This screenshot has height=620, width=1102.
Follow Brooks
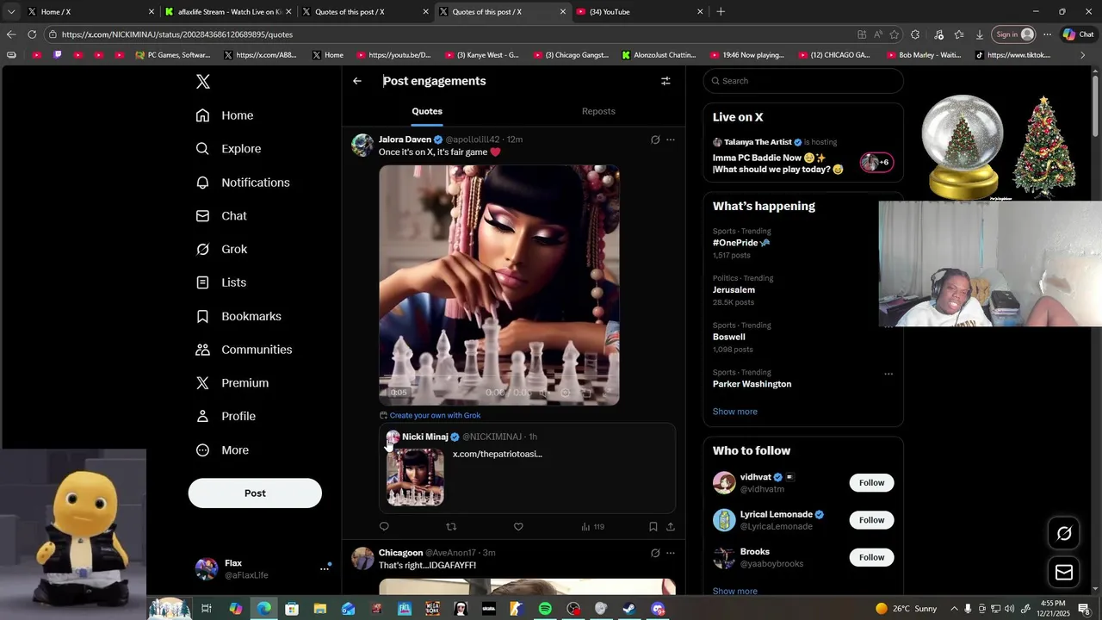click(x=871, y=557)
